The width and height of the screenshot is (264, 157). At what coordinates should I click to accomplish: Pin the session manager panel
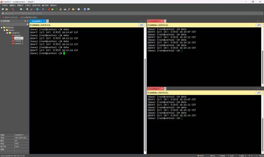point(25,21)
